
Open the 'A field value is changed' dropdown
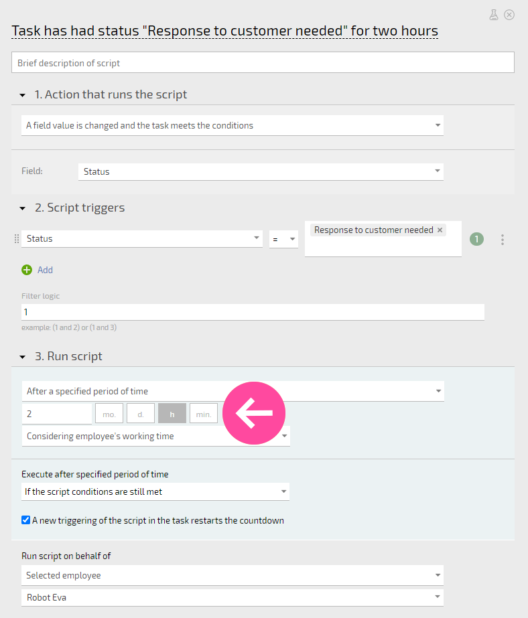pyautogui.click(x=233, y=125)
